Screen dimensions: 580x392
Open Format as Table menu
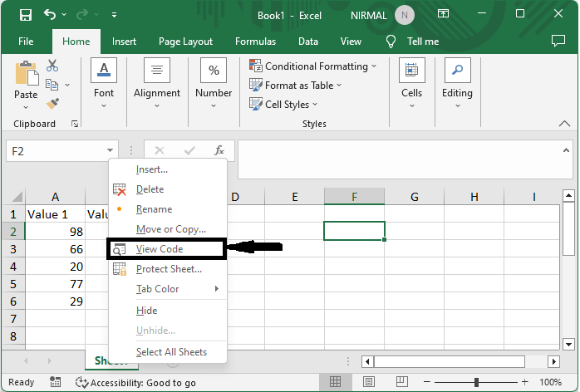[295, 86]
